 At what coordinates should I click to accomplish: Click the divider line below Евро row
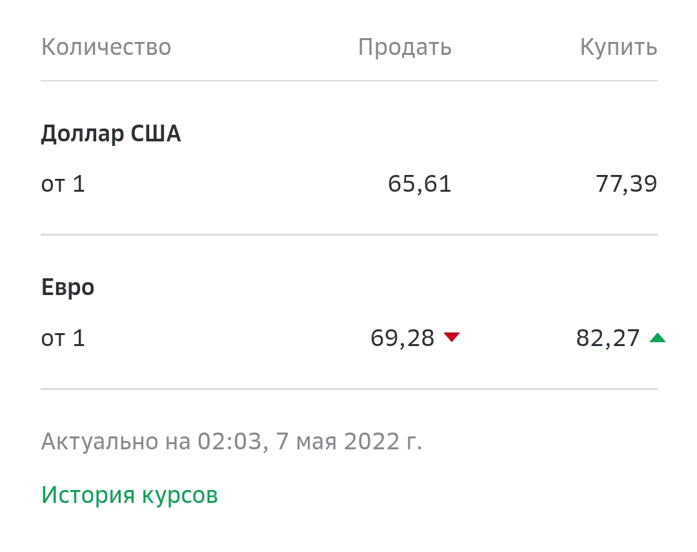click(x=349, y=389)
